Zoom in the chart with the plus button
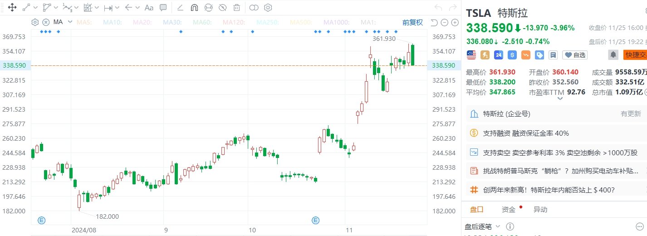The width and height of the screenshot is (647, 236). pos(455,22)
